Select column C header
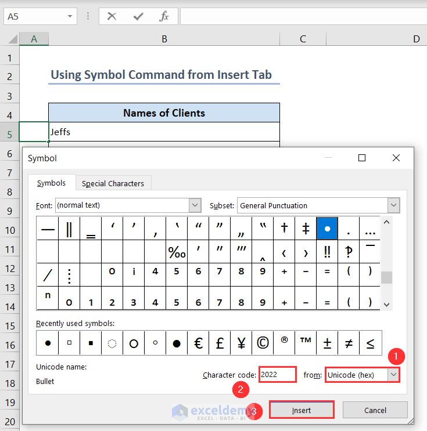427x431 pixels. (303, 39)
